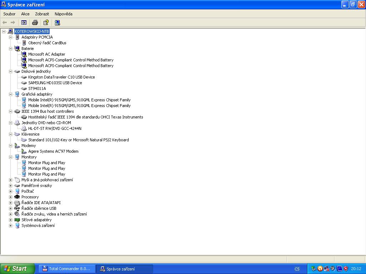
Task: Expand the Systémová zařízení branch
Action: pyautogui.click(x=10, y=225)
